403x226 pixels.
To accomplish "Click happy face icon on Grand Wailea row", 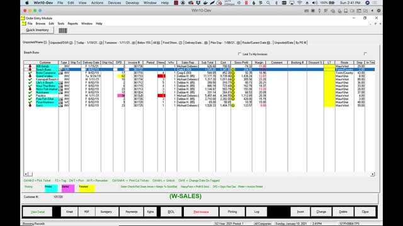I will [x=233, y=76].
